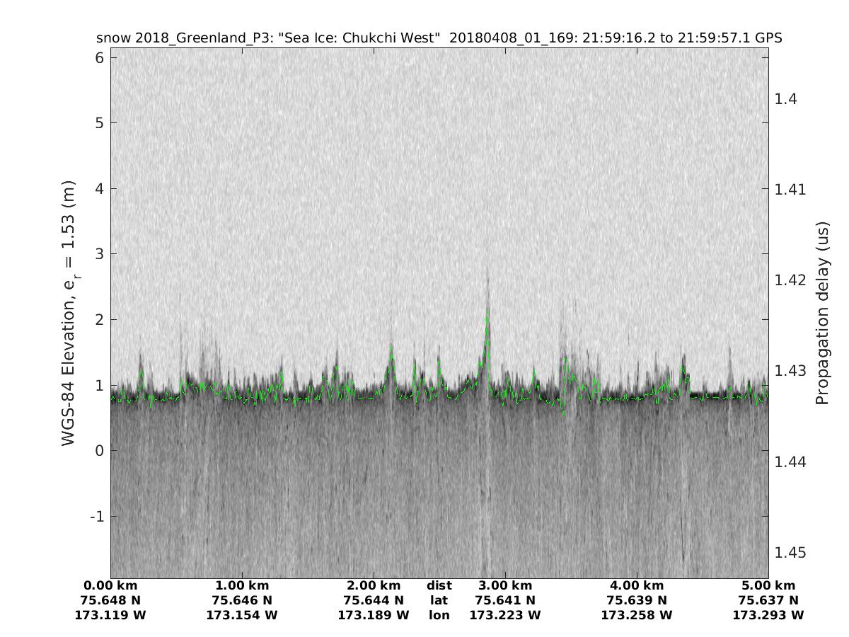Viewport: 849px width, 637px height.
Task: Click the 'dist' legend label on x-axis
Action: (x=439, y=585)
